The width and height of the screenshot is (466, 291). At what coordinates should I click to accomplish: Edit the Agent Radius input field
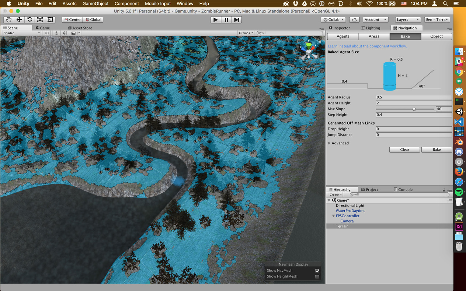(x=413, y=97)
